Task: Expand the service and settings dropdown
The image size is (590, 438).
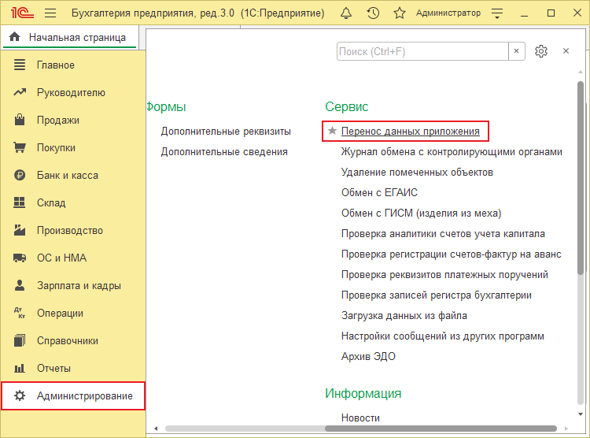Action: tap(497, 13)
